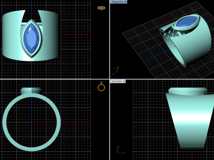Click the gold ring top-view icon

tap(101, 8)
